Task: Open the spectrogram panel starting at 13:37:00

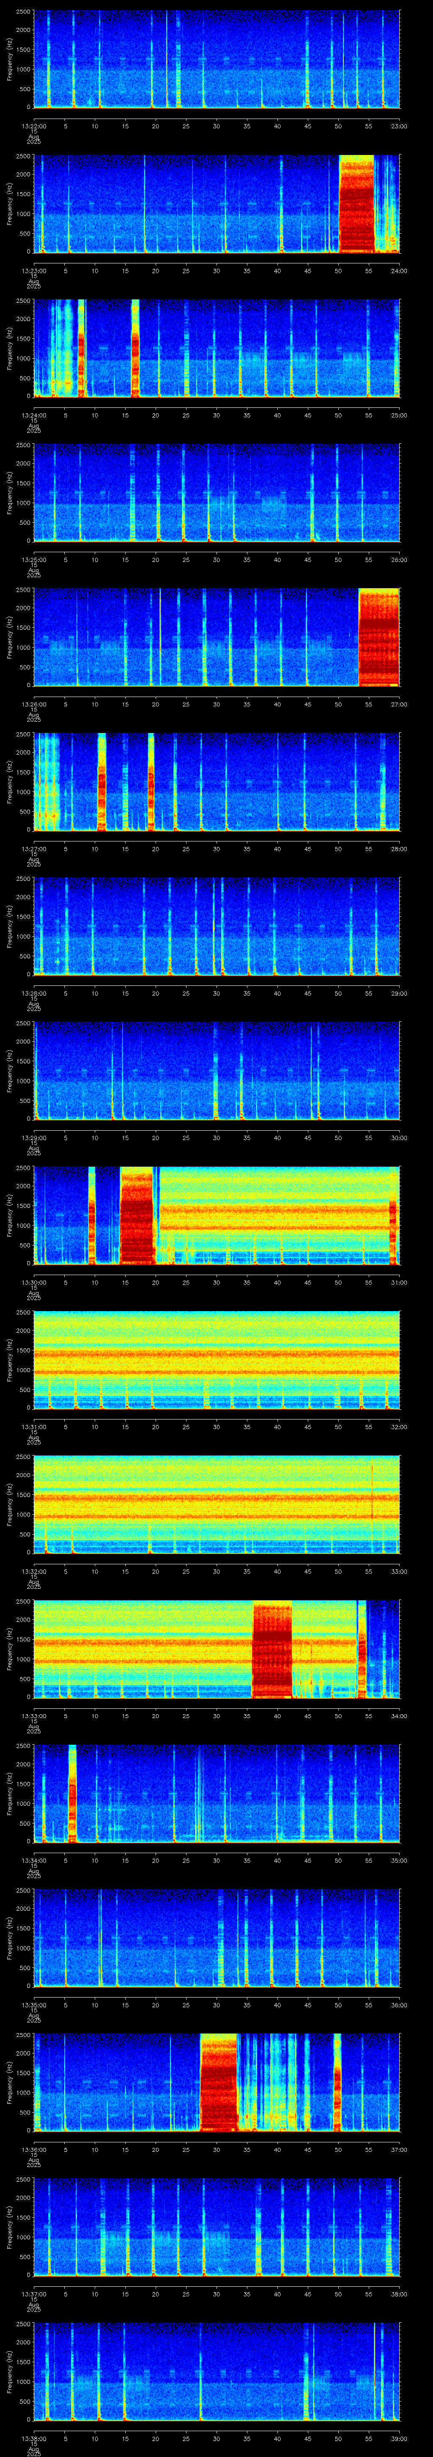Action: (x=216, y=2227)
